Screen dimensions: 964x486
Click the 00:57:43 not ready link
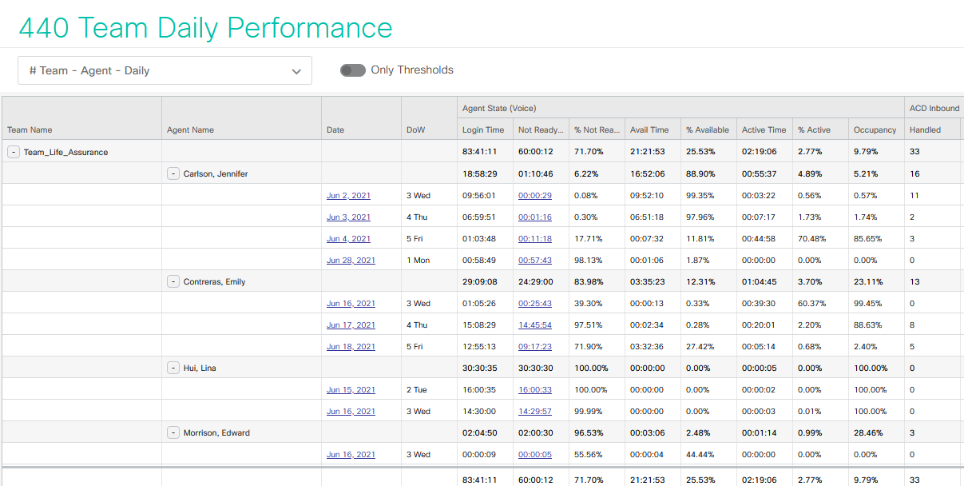tap(535, 260)
